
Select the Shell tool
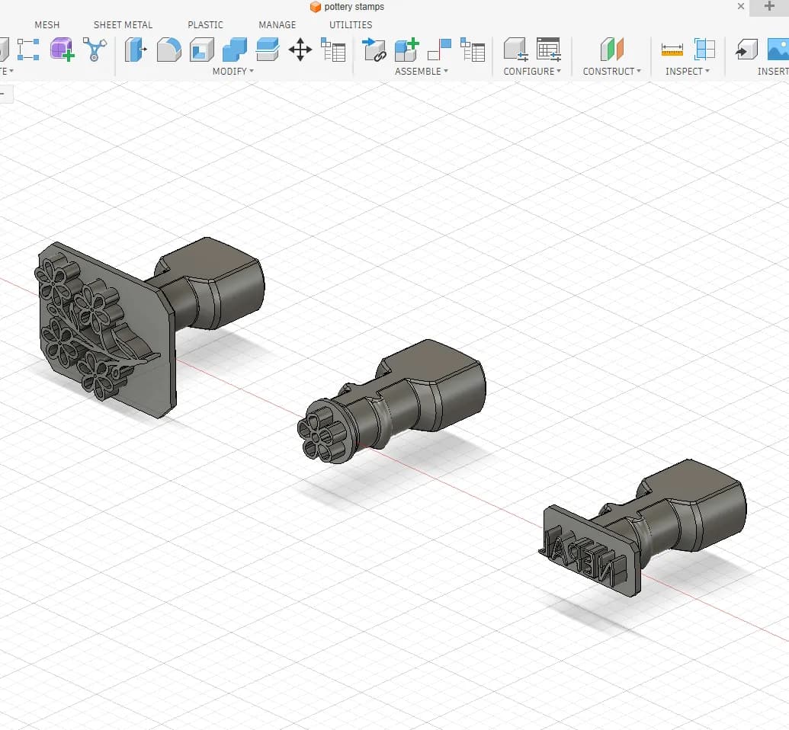pos(202,50)
